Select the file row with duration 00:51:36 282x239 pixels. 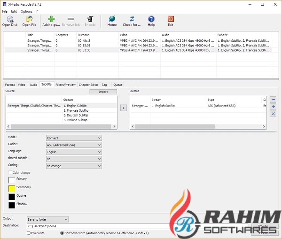(138, 50)
